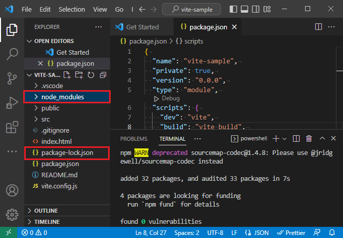Expand the node_modules folder
Screen dimensions: 343x238
click(36, 97)
